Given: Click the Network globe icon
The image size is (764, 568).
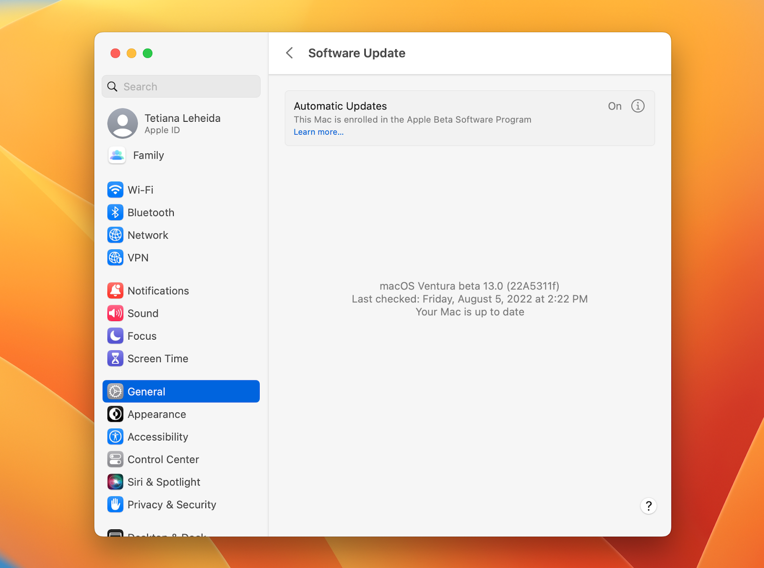Looking at the screenshot, I should (115, 235).
